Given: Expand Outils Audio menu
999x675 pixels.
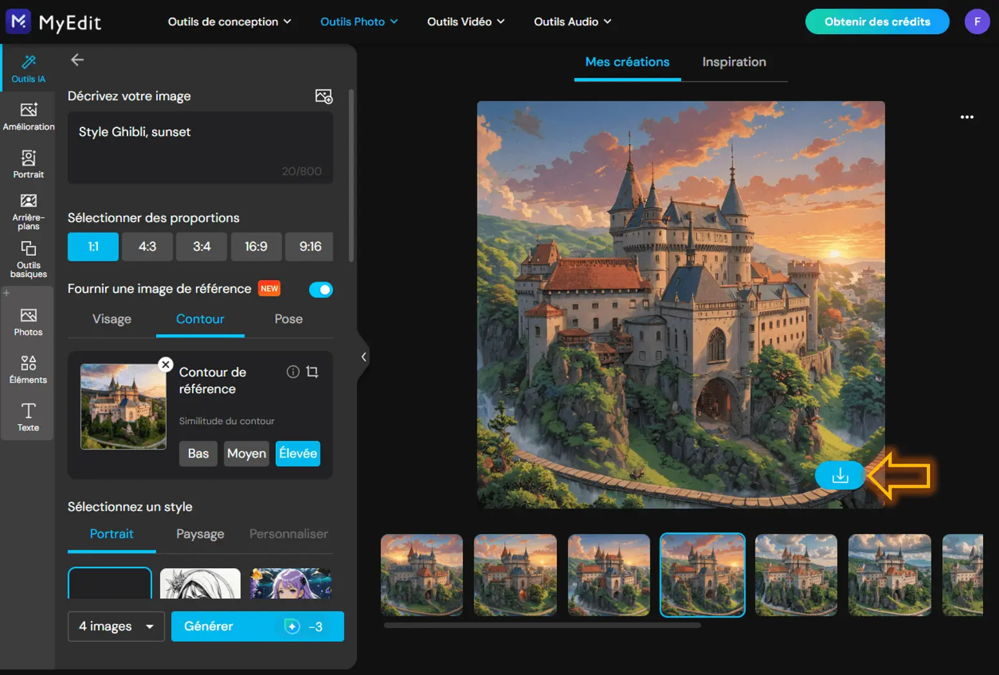Looking at the screenshot, I should tap(572, 22).
